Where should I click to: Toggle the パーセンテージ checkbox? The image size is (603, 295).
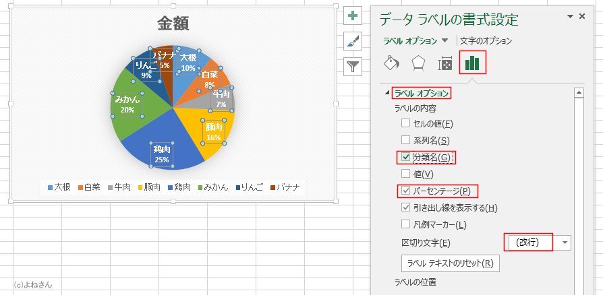click(405, 190)
